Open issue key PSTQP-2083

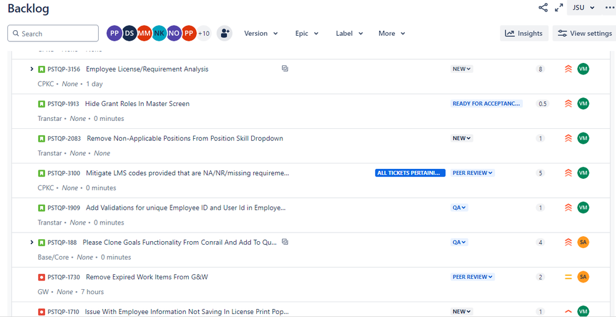point(64,139)
